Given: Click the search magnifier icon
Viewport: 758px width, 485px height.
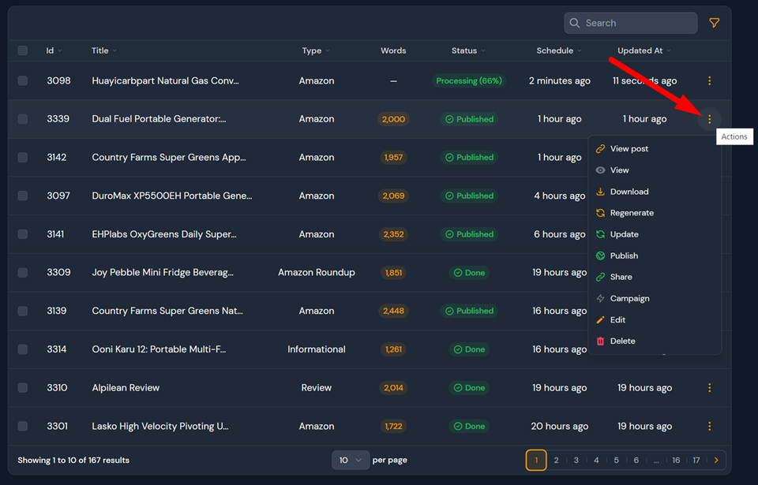Looking at the screenshot, I should [x=574, y=23].
